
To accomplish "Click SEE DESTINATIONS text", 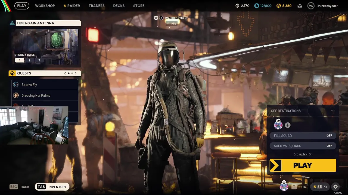I will click(286, 111).
